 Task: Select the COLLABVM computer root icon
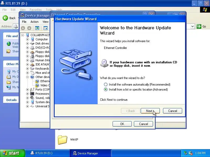[28, 35]
